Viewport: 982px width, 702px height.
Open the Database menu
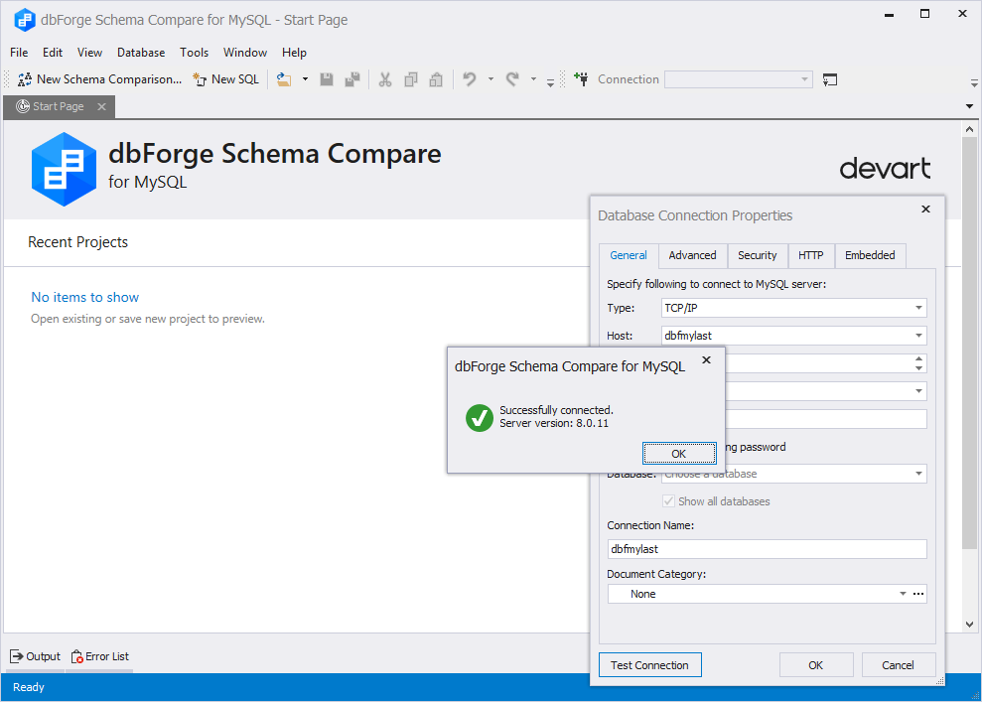pyautogui.click(x=141, y=53)
